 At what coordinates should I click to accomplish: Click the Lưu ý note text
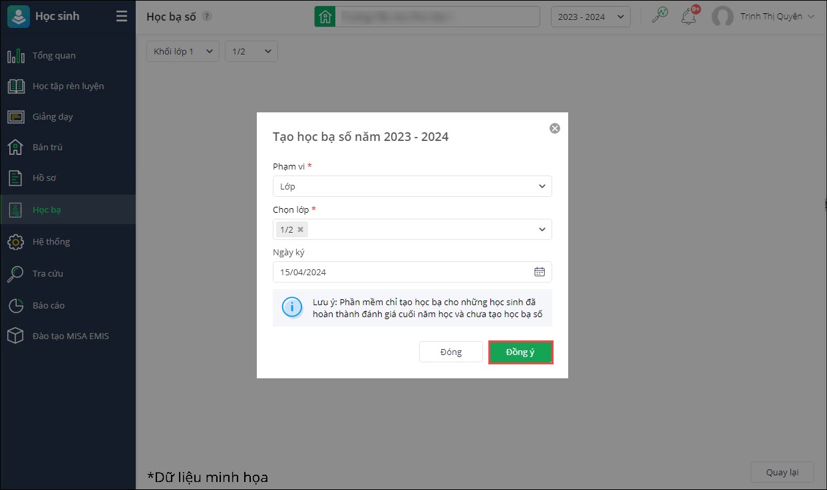click(428, 308)
